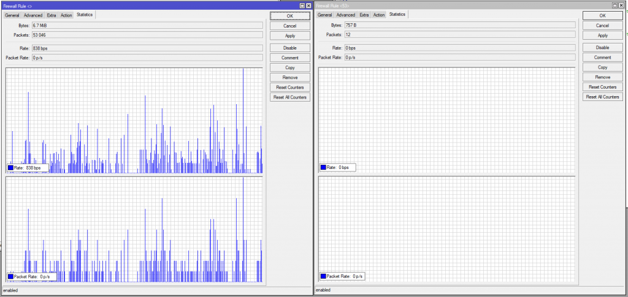Remove the rule in Firewall Rule <> window
Viewport: 628px width, 297px height.
click(x=290, y=78)
